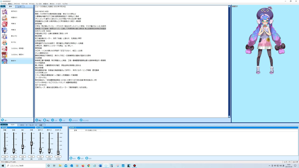Click the text editor scroll-up arrow
299x168 pixels.
tap(229, 7)
